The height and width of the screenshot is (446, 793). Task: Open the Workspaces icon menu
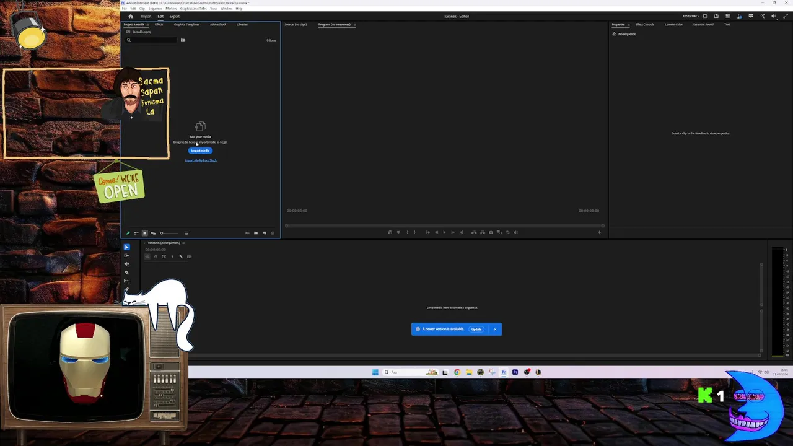[x=705, y=16]
